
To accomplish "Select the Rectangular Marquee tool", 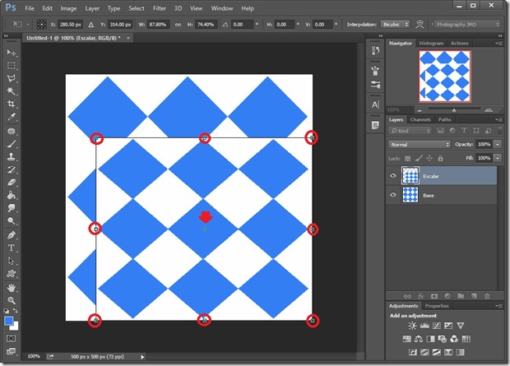I will (11, 66).
